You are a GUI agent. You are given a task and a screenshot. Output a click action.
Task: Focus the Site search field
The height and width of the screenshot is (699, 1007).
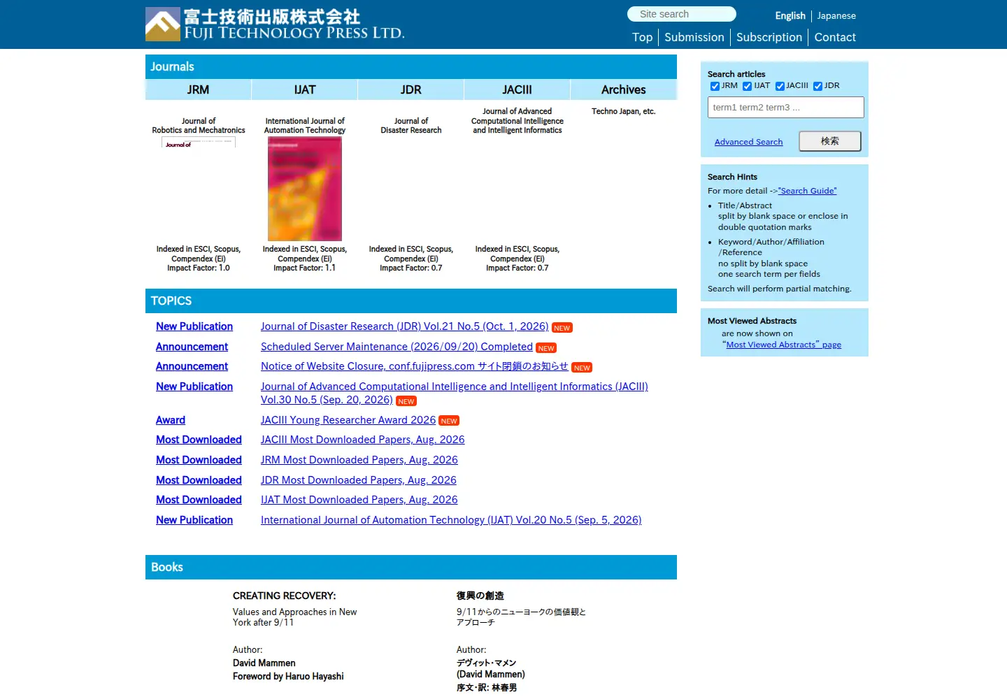click(x=682, y=14)
